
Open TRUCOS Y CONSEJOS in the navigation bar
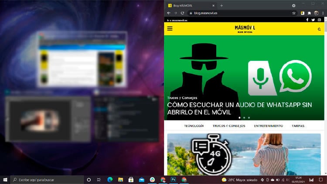pyautogui.click(x=229, y=126)
